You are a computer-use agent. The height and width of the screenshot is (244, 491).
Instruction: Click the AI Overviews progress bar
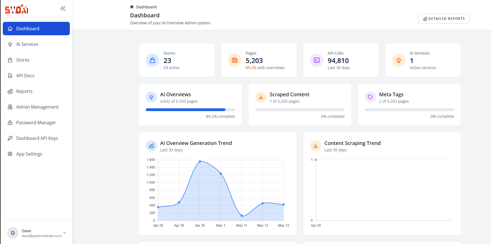[x=190, y=110]
